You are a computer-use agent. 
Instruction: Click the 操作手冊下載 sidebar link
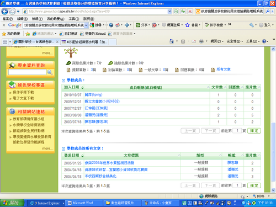pos(23,92)
